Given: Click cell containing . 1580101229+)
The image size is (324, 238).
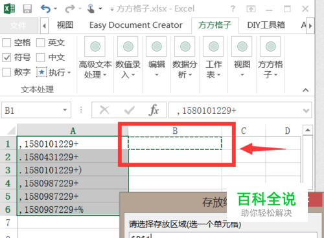Looking at the screenshot, I should (73, 170).
